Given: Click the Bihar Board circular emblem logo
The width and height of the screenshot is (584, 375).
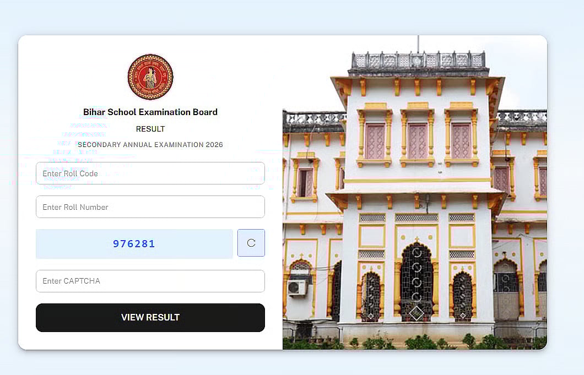Looking at the screenshot, I should pyautogui.click(x=150, y=77).
